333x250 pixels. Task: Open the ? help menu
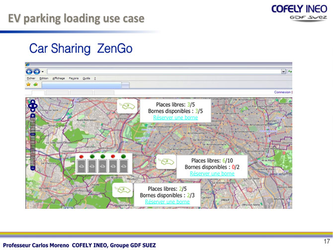(95, 79)
